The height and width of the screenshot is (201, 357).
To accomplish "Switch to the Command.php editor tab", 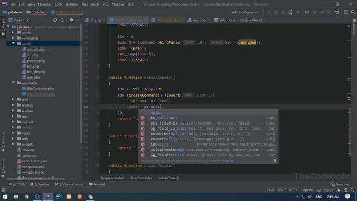I will (167, 20).
